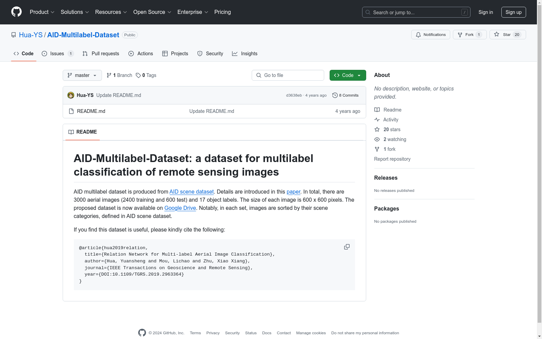Click the Activity pulse icon in About
This screenshot has width=542, height=339.
377,119
